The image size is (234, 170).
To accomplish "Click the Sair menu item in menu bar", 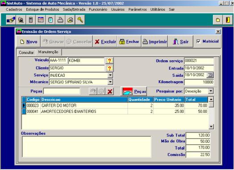I will tap(171, 9).
